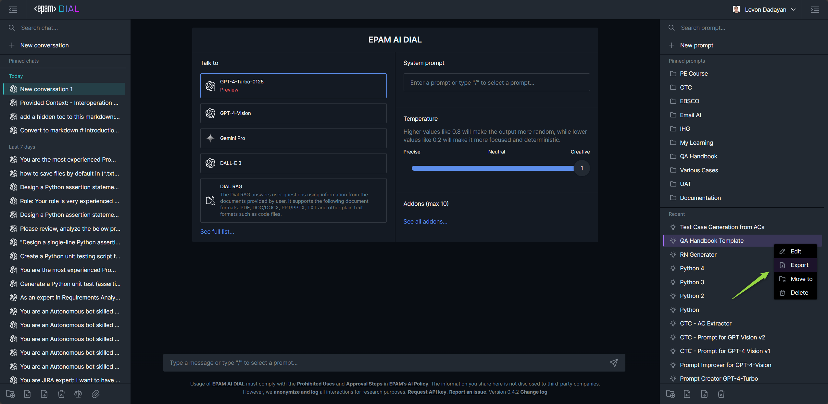Click See all addons link
This screenshot has height=404, width=828.
pos(425,222)
